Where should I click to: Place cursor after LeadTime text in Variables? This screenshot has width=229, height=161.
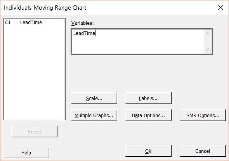point(95,33)
